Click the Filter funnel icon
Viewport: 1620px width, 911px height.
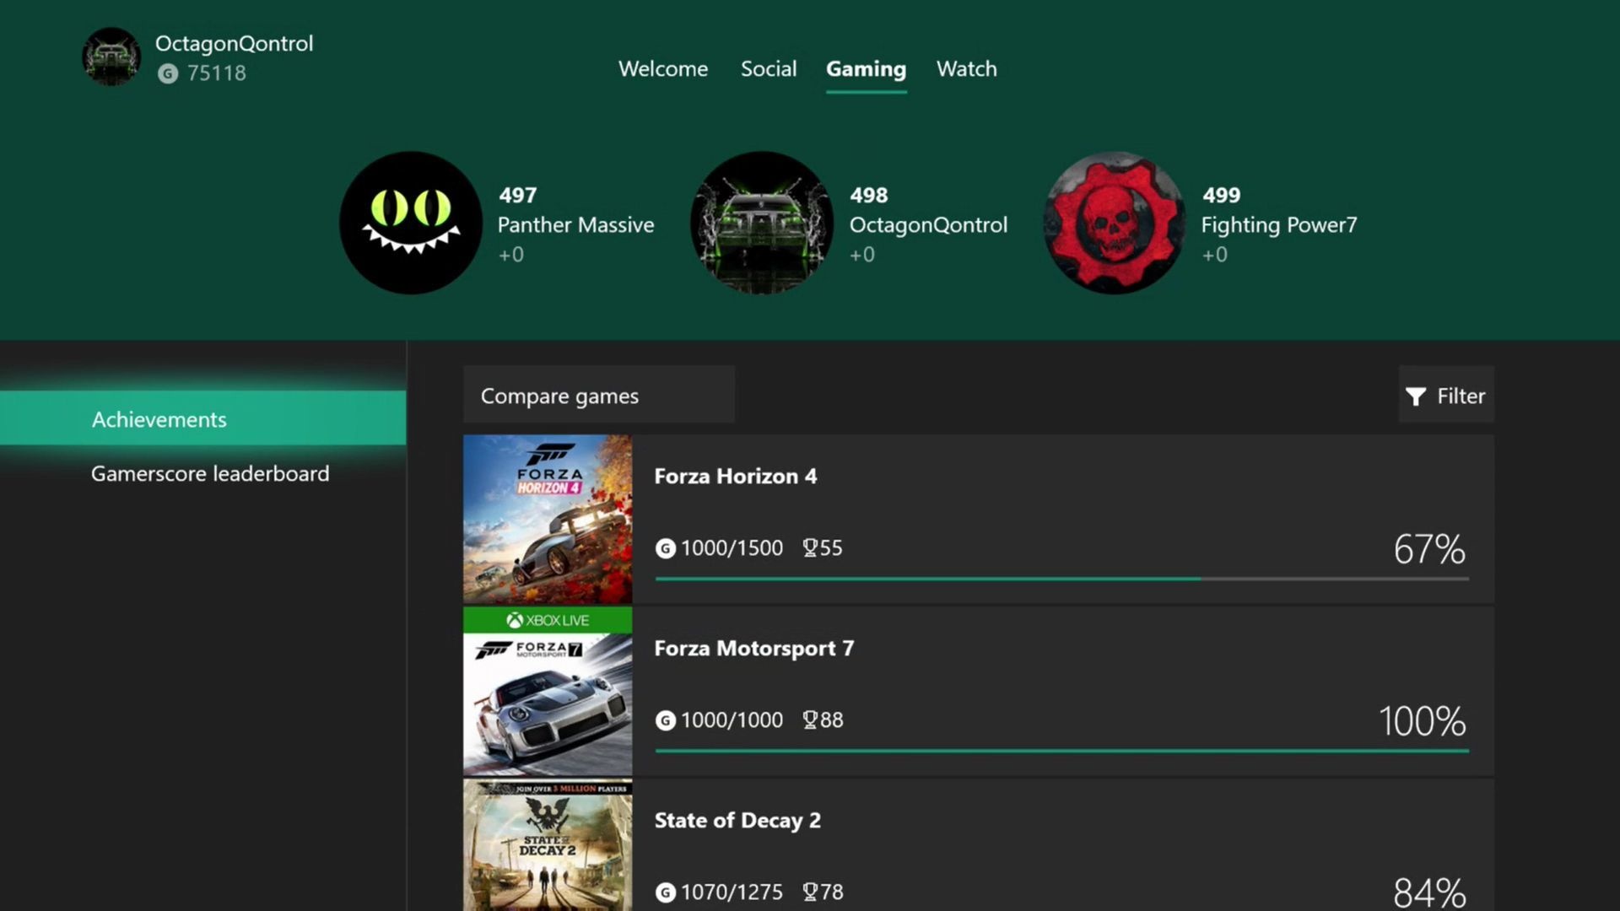click(1416, 396)
